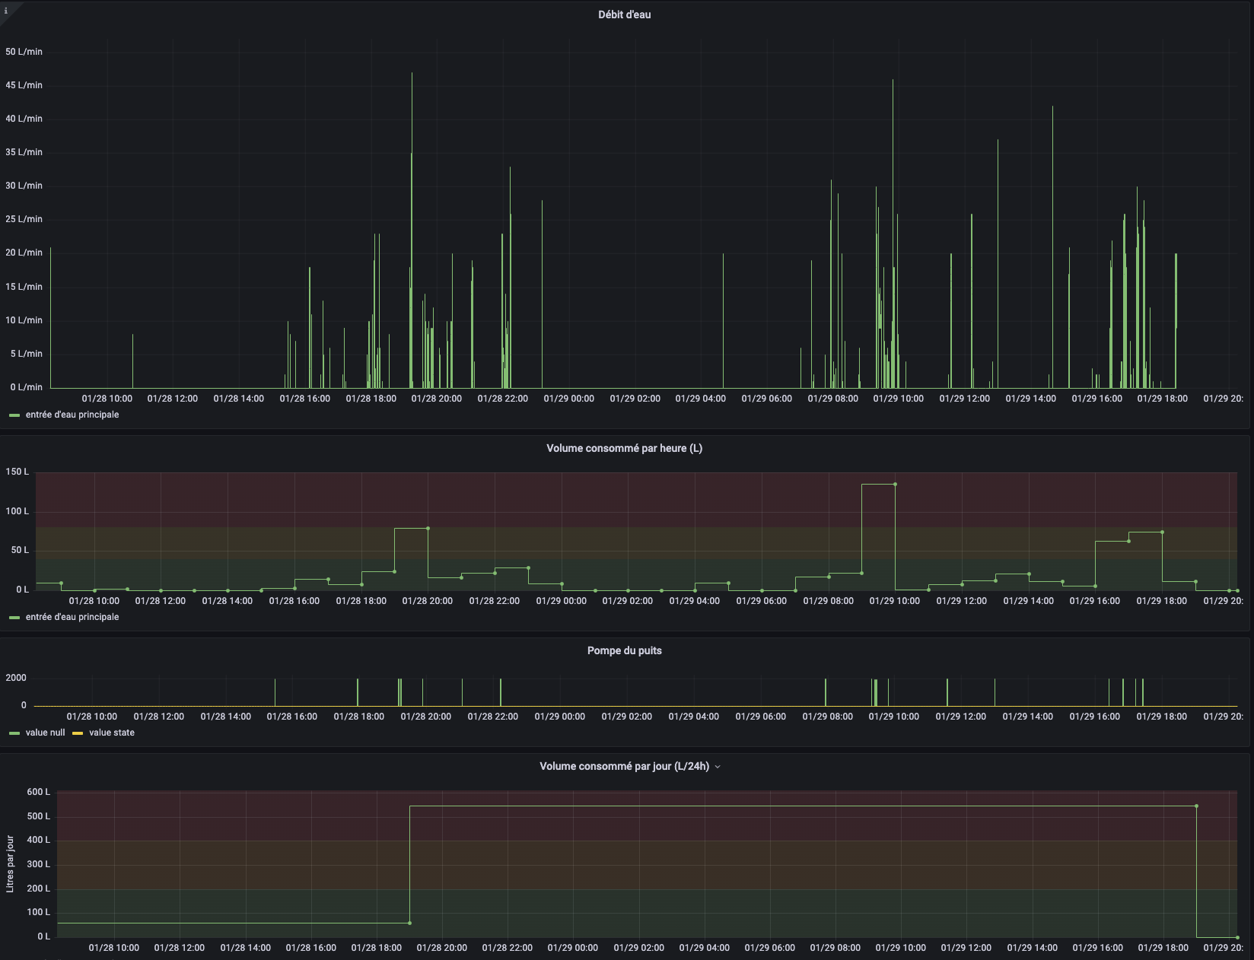Click green color swatch in Débit d'eau legend

click(x=14, y=415)
